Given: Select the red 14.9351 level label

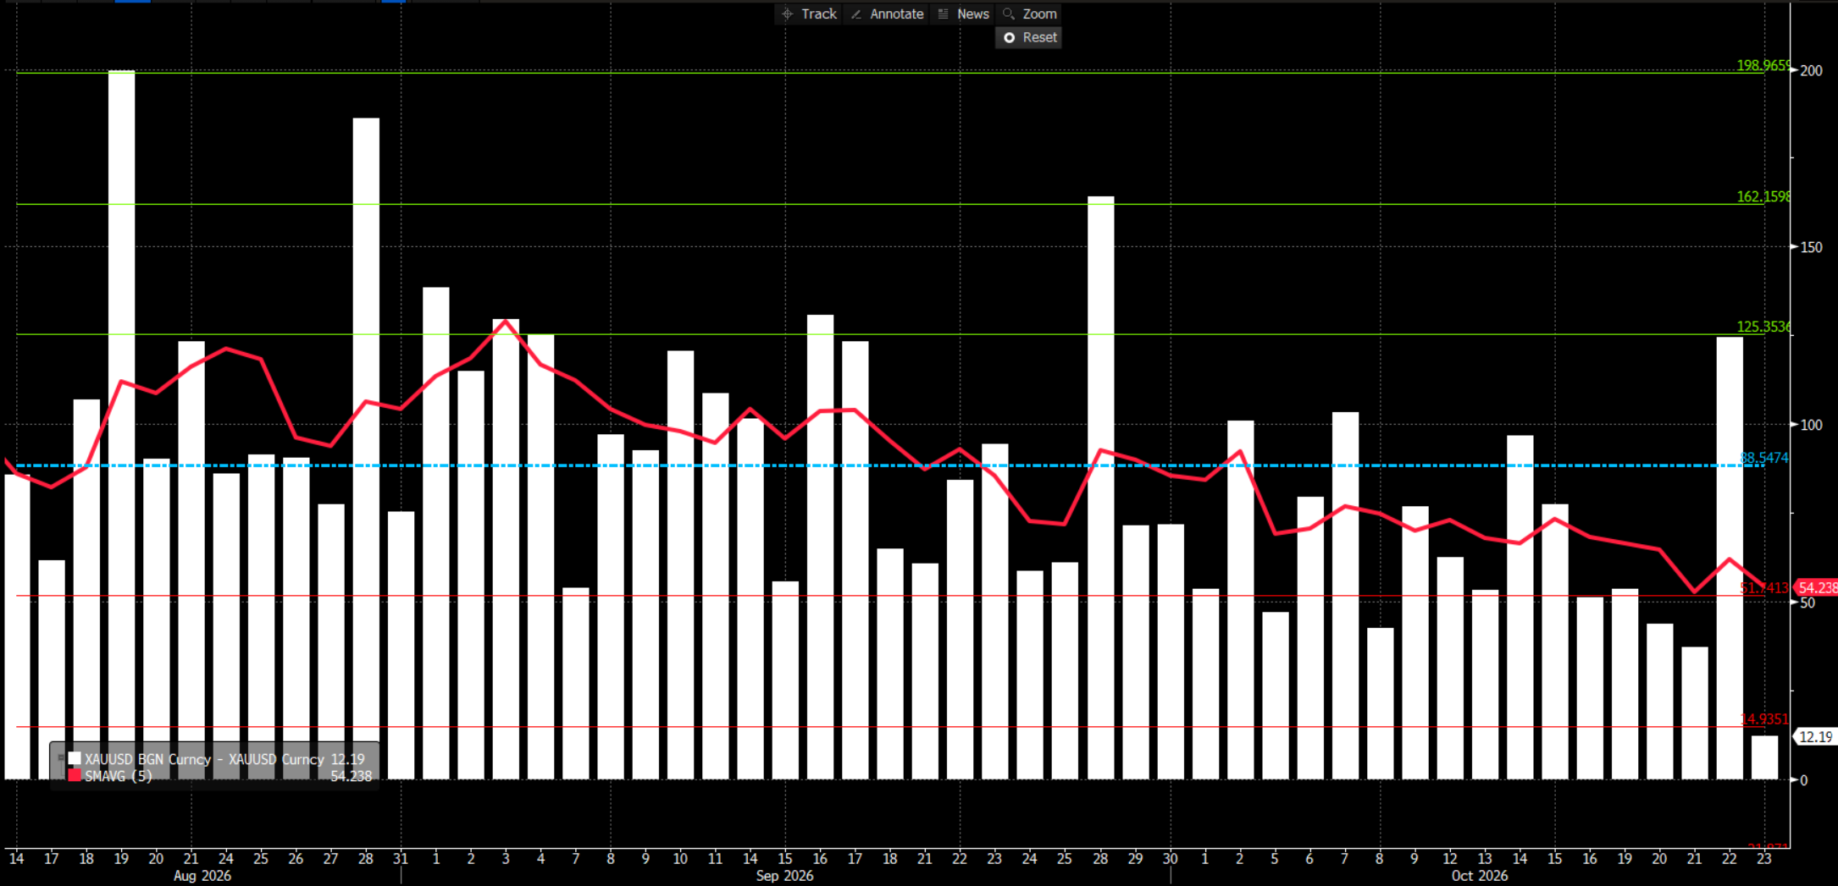Looking at the screenshot, I should [1764, 719].
